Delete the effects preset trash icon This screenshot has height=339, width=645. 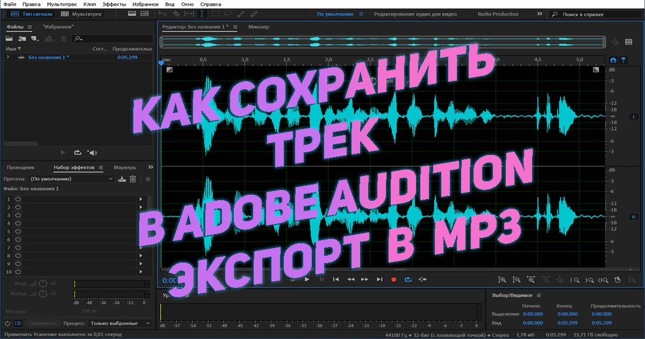(133, 179)
